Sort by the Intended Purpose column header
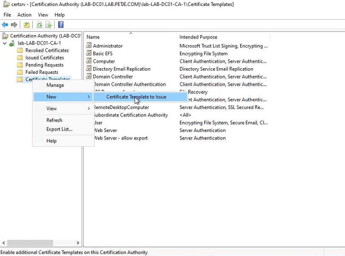Viewport: 345px width, 256px height. coord(198,37)
